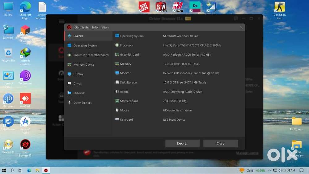
Task: Click the chip icon beside Processor row
Action: (117, 45)
